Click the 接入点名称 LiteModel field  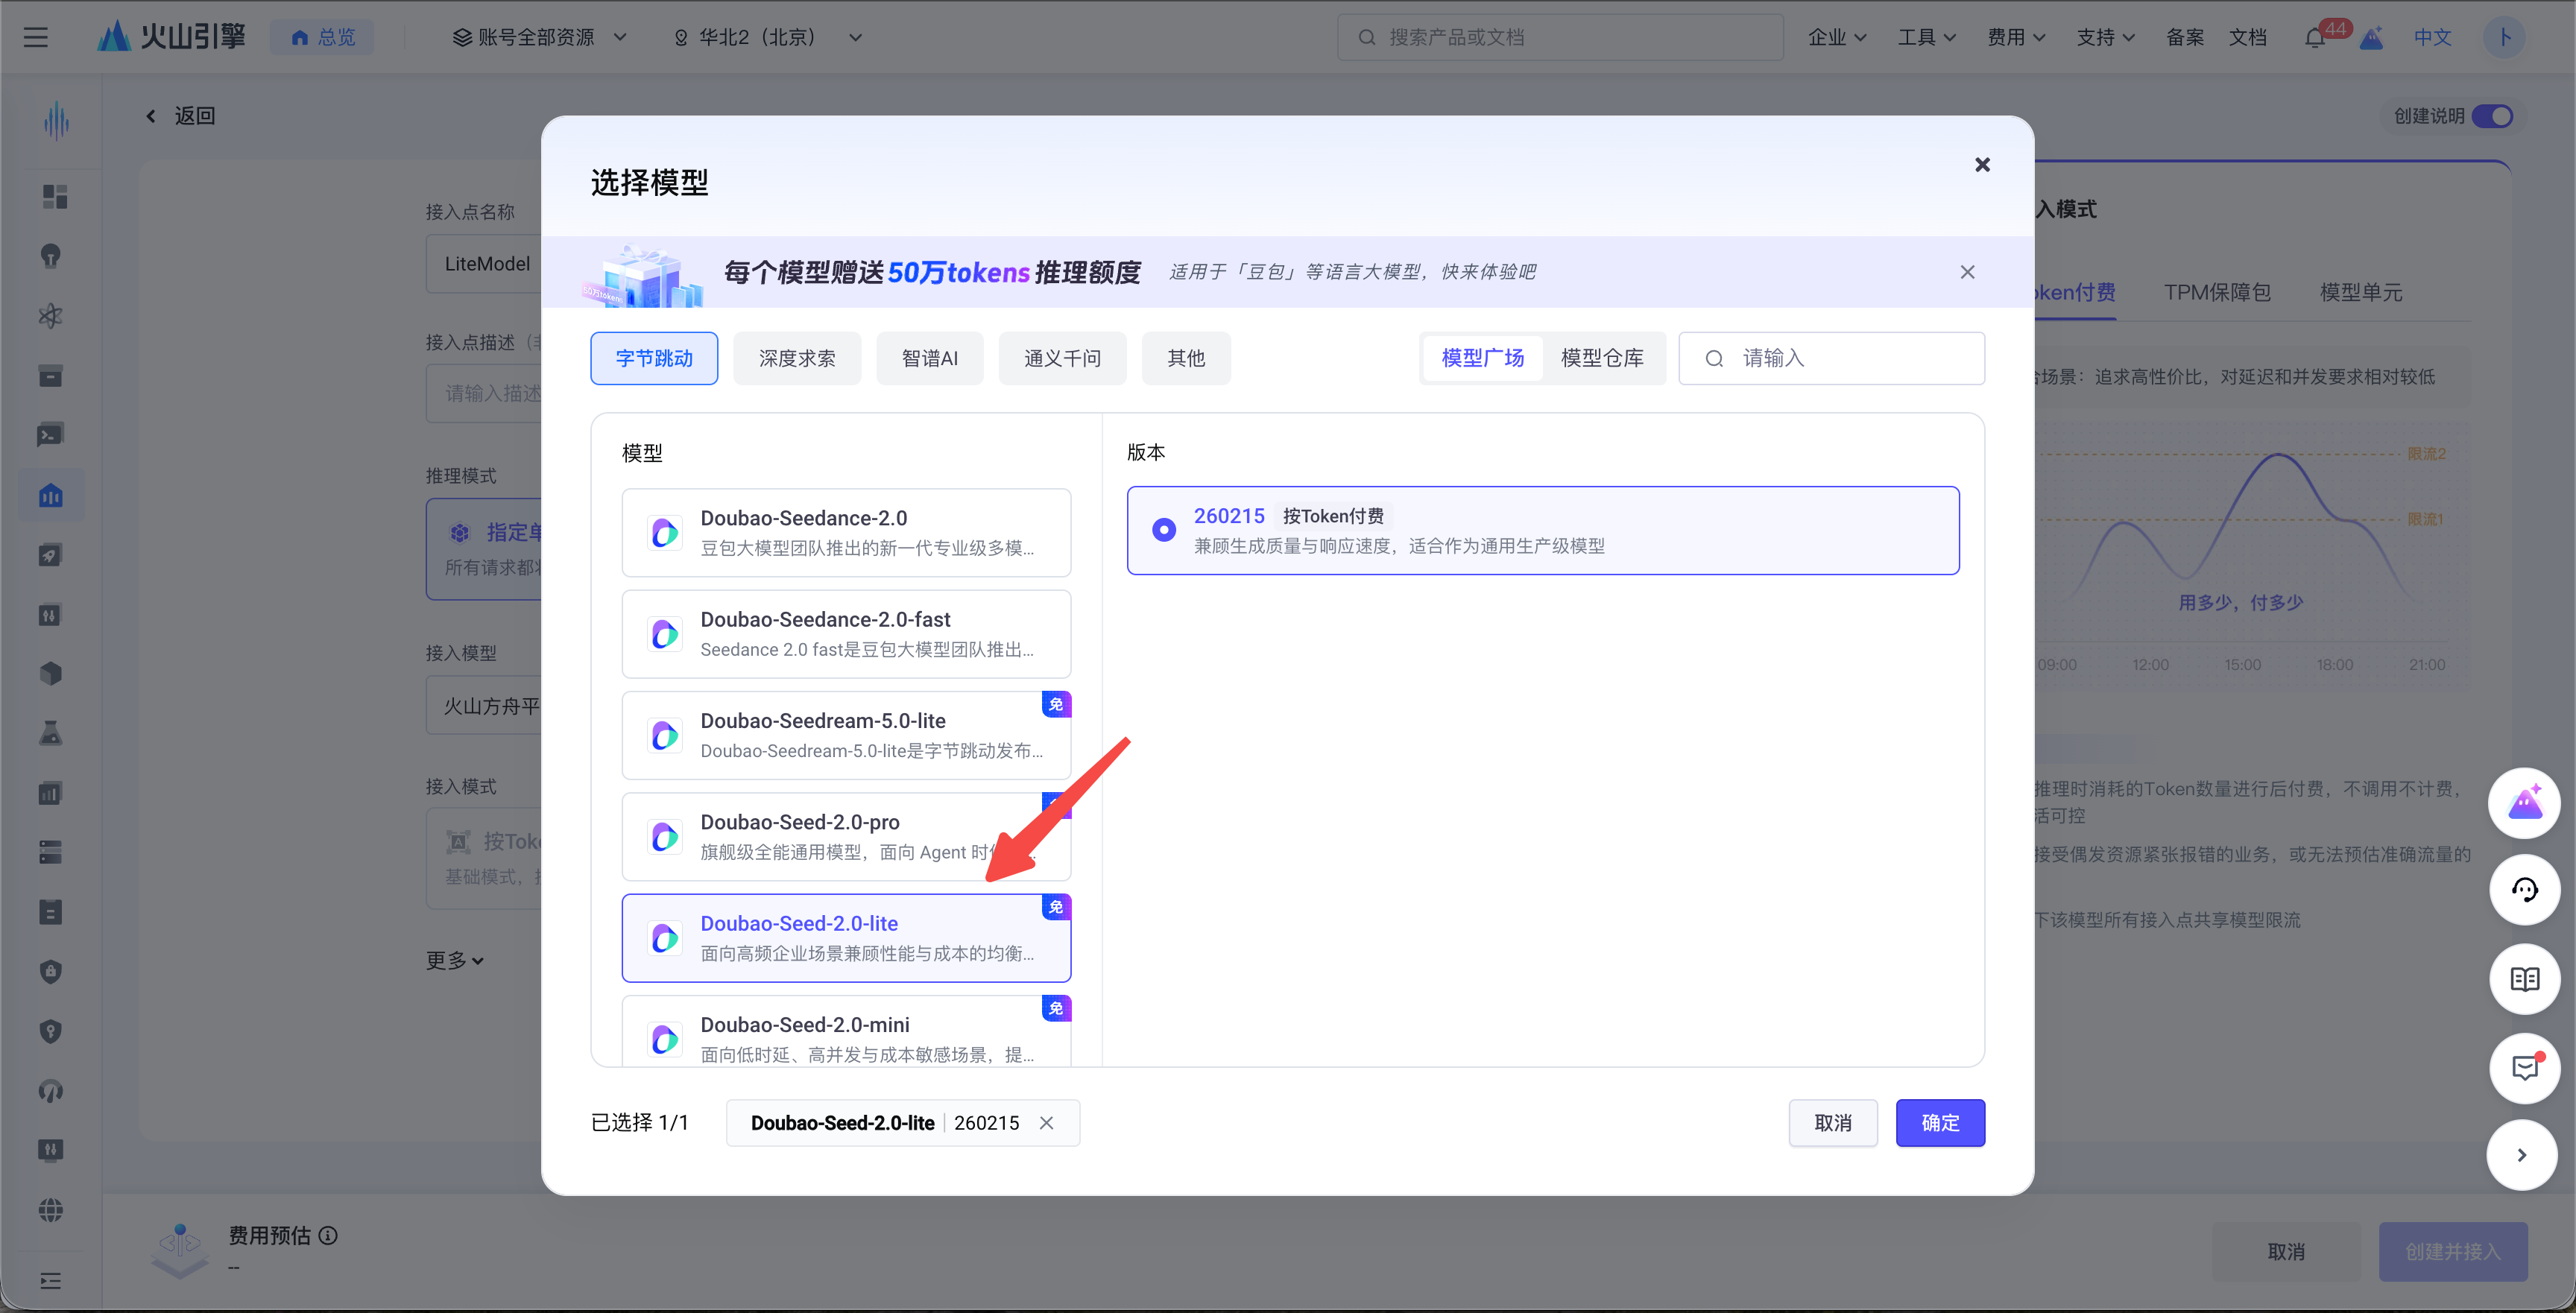tap(484, 264)
